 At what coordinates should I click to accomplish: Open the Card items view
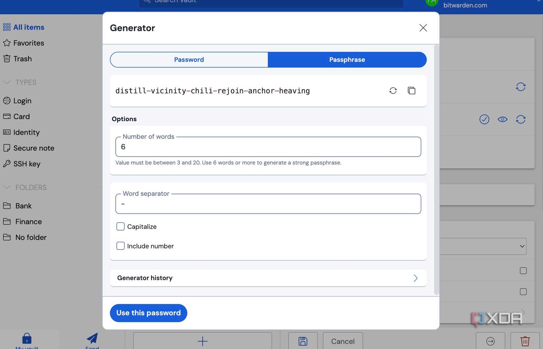[21, 116]
